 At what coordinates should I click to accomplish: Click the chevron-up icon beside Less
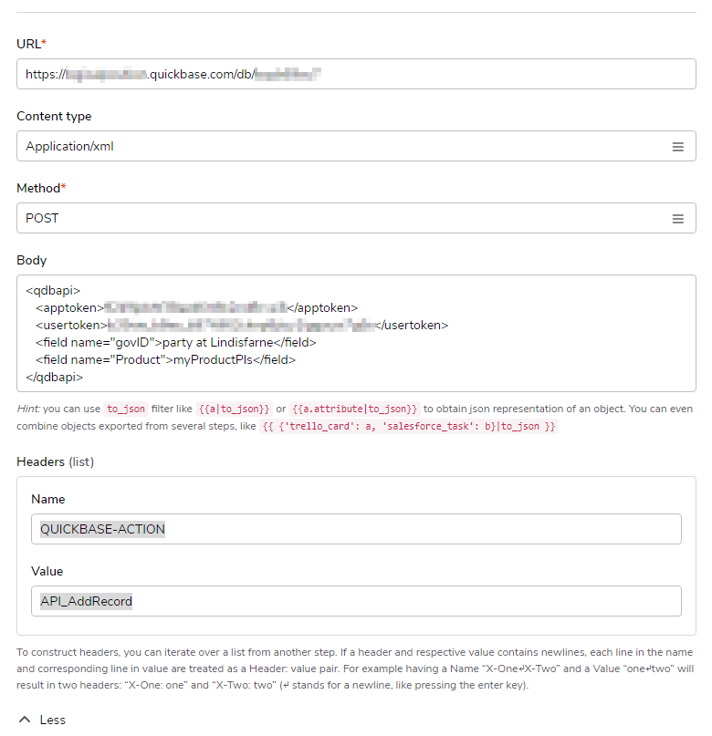25,720
